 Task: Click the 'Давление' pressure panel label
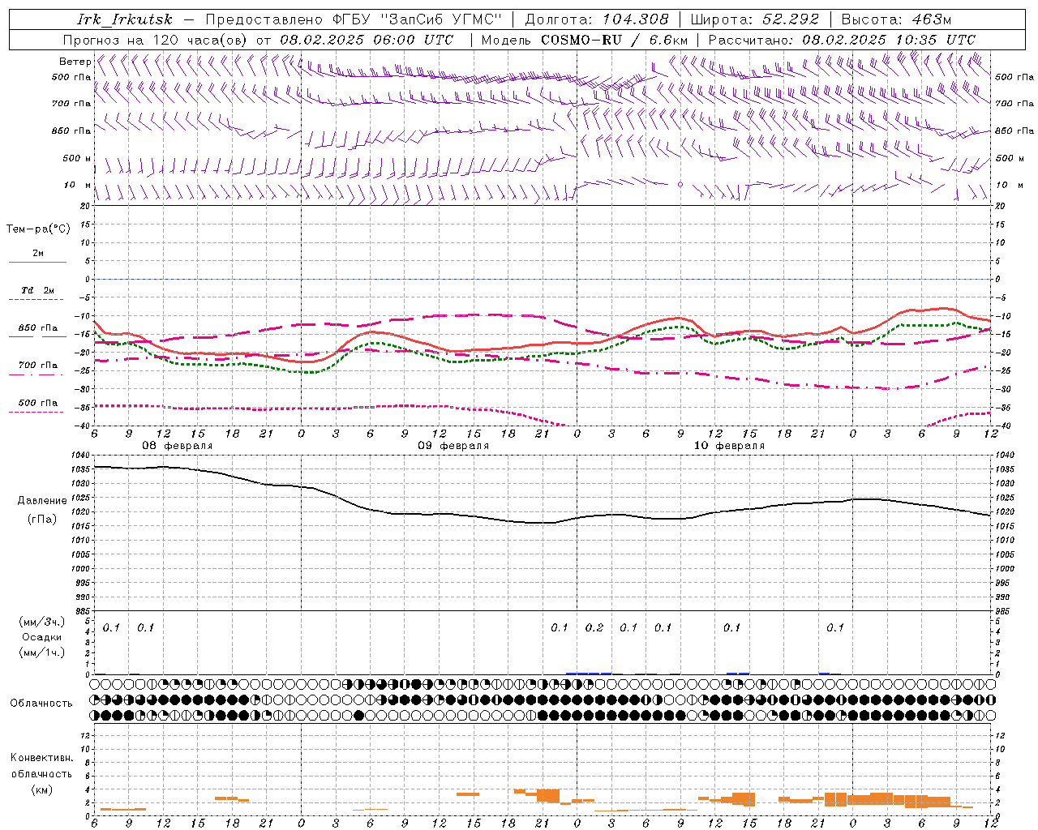(42, 501)
